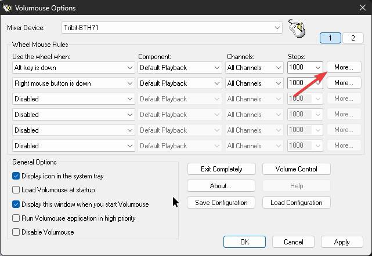Image resolution: width=372 pixels, height=256 pixels.
Task: Close the Volumouse Options window
Action: point(363,8)
